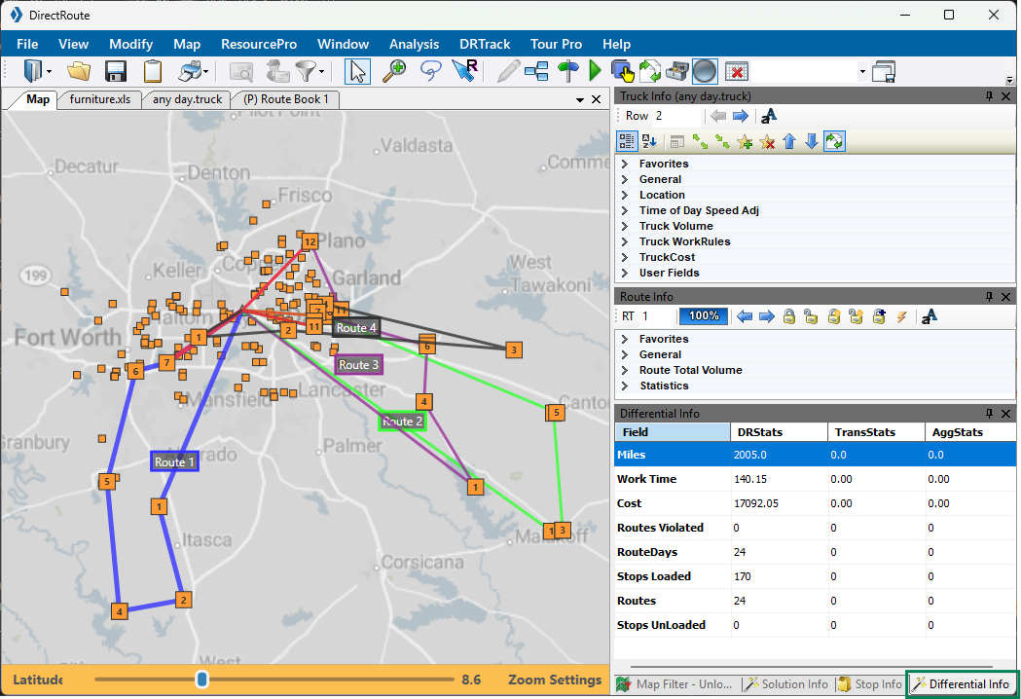Switch to the furniture.xls tab
1021x699 pixels.
pyautogui.click(x=99, y=99)
